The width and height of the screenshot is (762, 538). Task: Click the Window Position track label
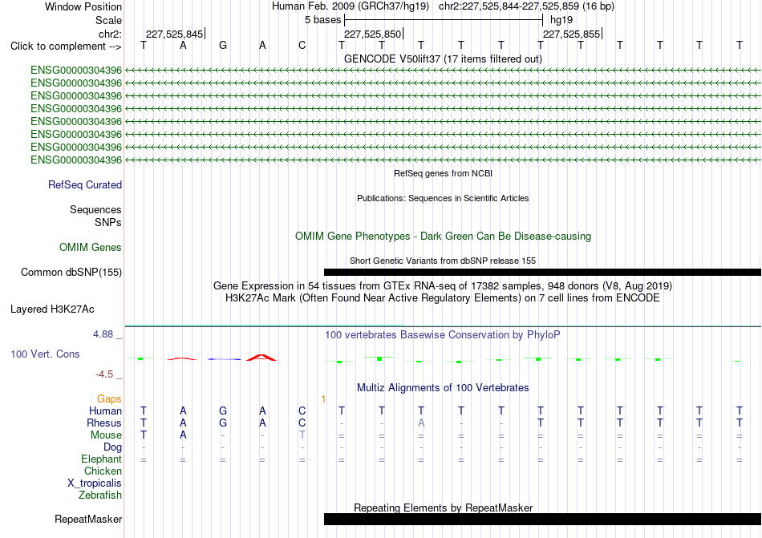pos(83,6)
